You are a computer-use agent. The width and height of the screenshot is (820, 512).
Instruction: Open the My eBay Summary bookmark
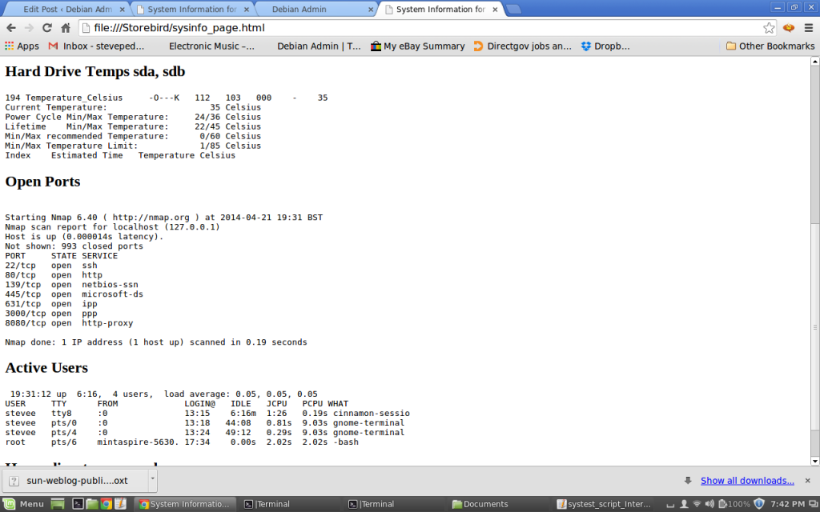[417, 46]
